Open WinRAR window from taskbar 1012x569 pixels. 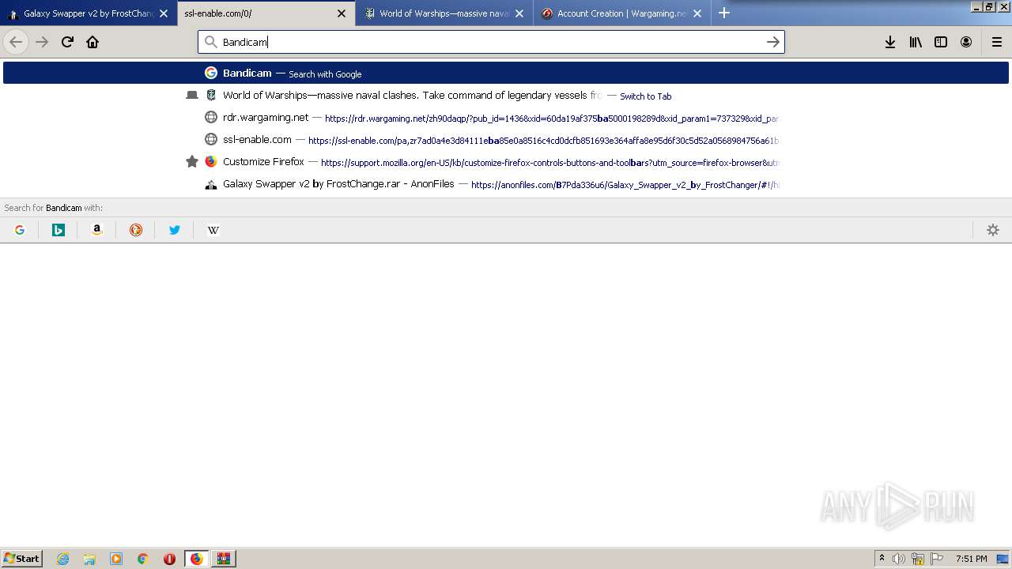(x=224, y=559)
